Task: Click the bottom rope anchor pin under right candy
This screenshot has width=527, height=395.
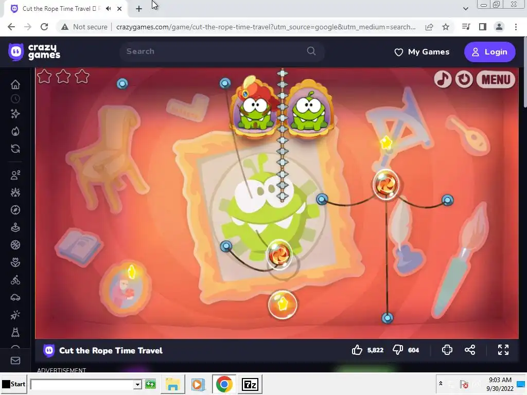Action: 387,318
